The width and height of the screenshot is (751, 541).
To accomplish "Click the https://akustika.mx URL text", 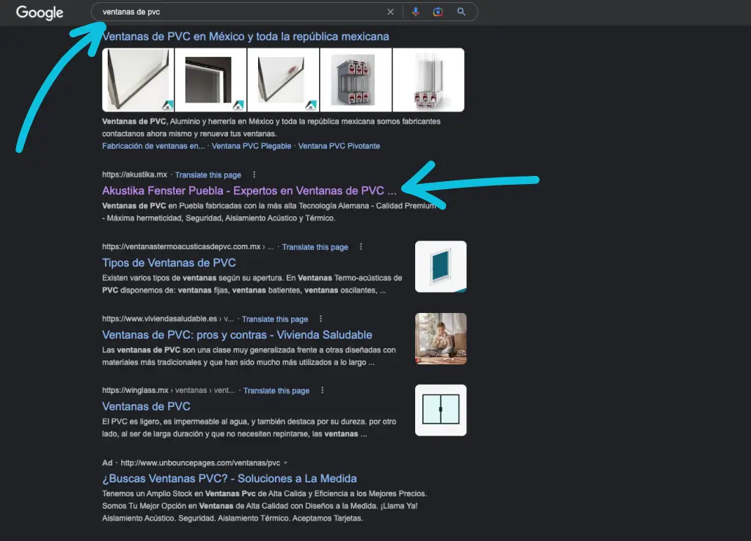I will pyautogui.click(x=135, y=174).
